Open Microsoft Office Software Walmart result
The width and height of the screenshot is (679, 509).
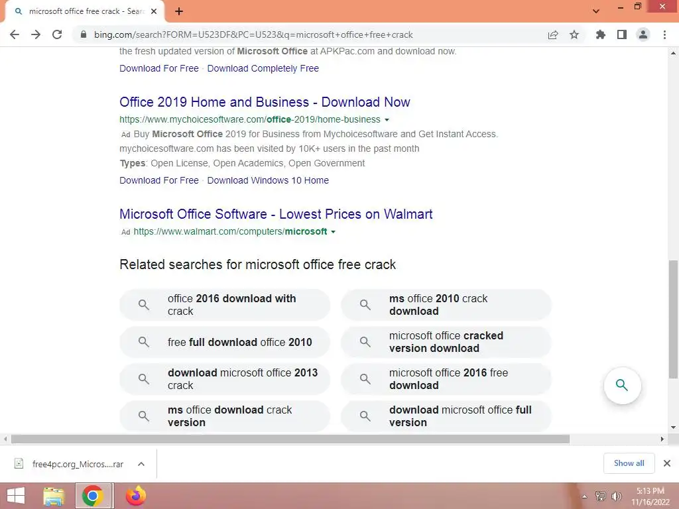(x=276, y=214)
